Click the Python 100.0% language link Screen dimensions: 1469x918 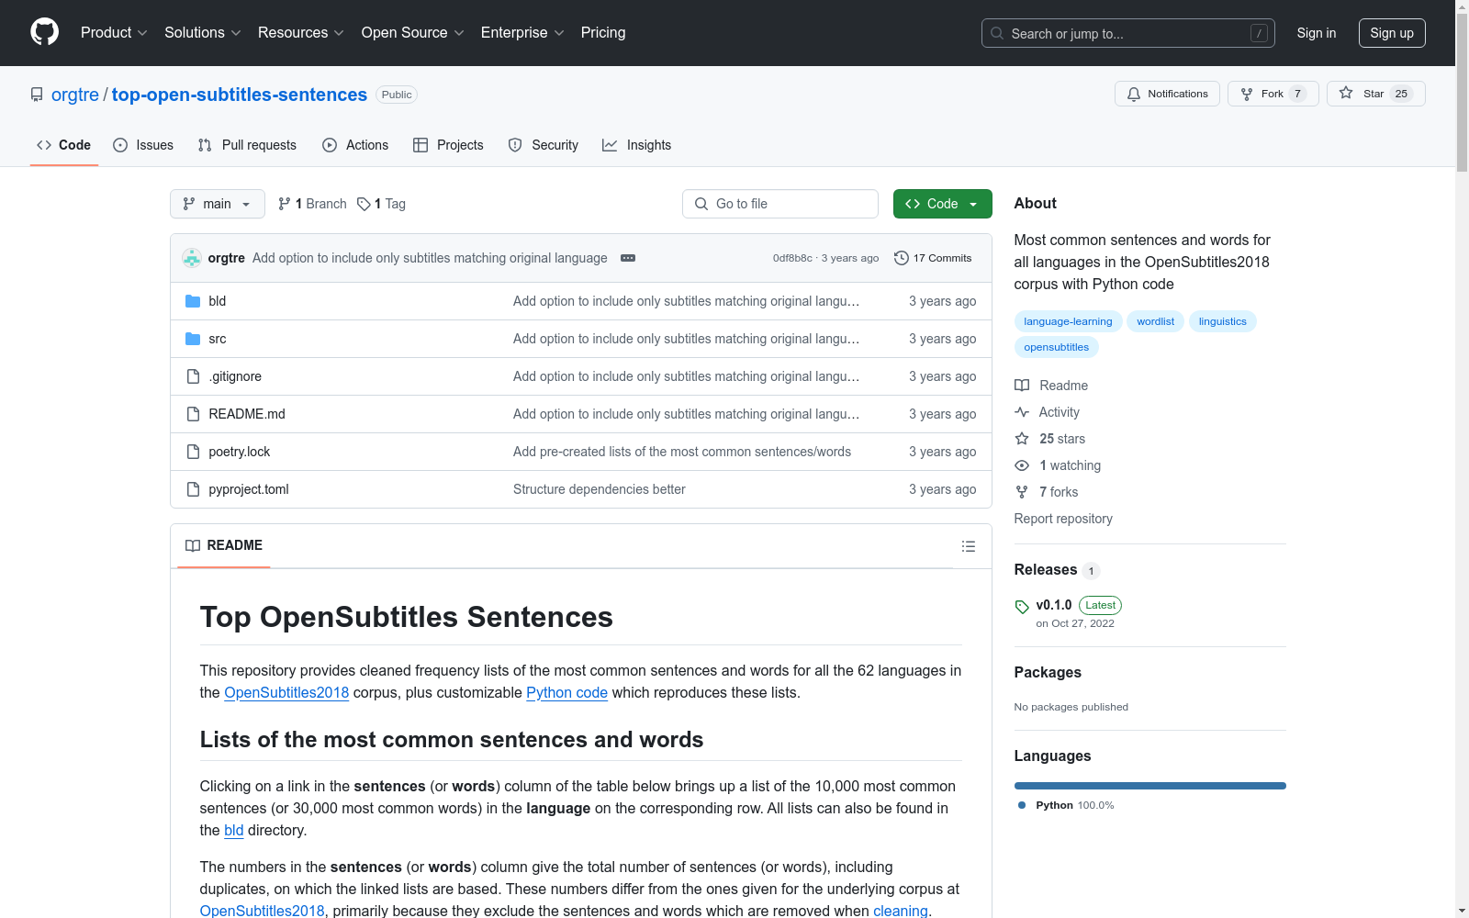point(1066,805)
